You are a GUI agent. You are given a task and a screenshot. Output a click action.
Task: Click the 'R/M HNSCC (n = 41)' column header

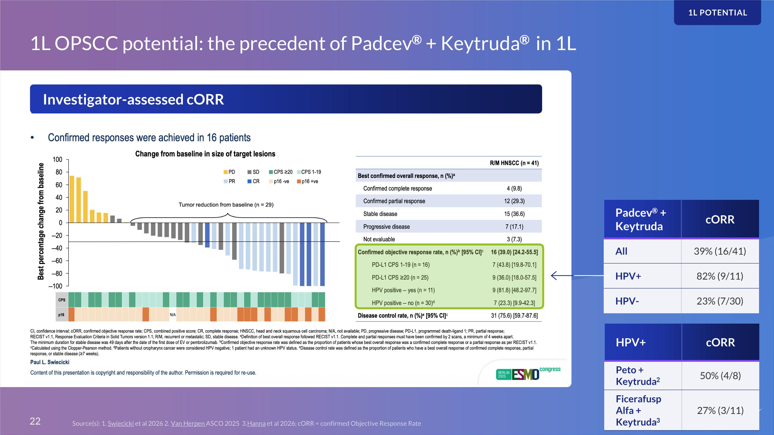click(x=514, y=163)
